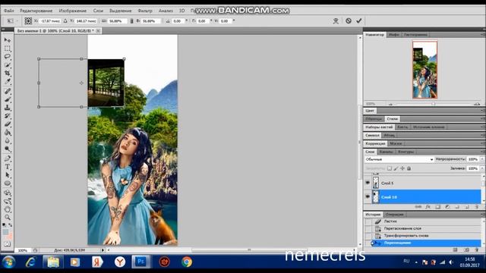This screenshot has height=273, width=486.
Task: Select the Eraser tool
Action: [8, 124]
